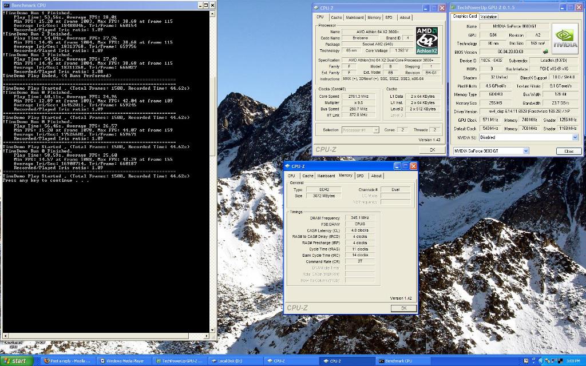586x366 pixels.
Task: Click the console's vertical scrollbar up arrow
Action: point(212,14)
